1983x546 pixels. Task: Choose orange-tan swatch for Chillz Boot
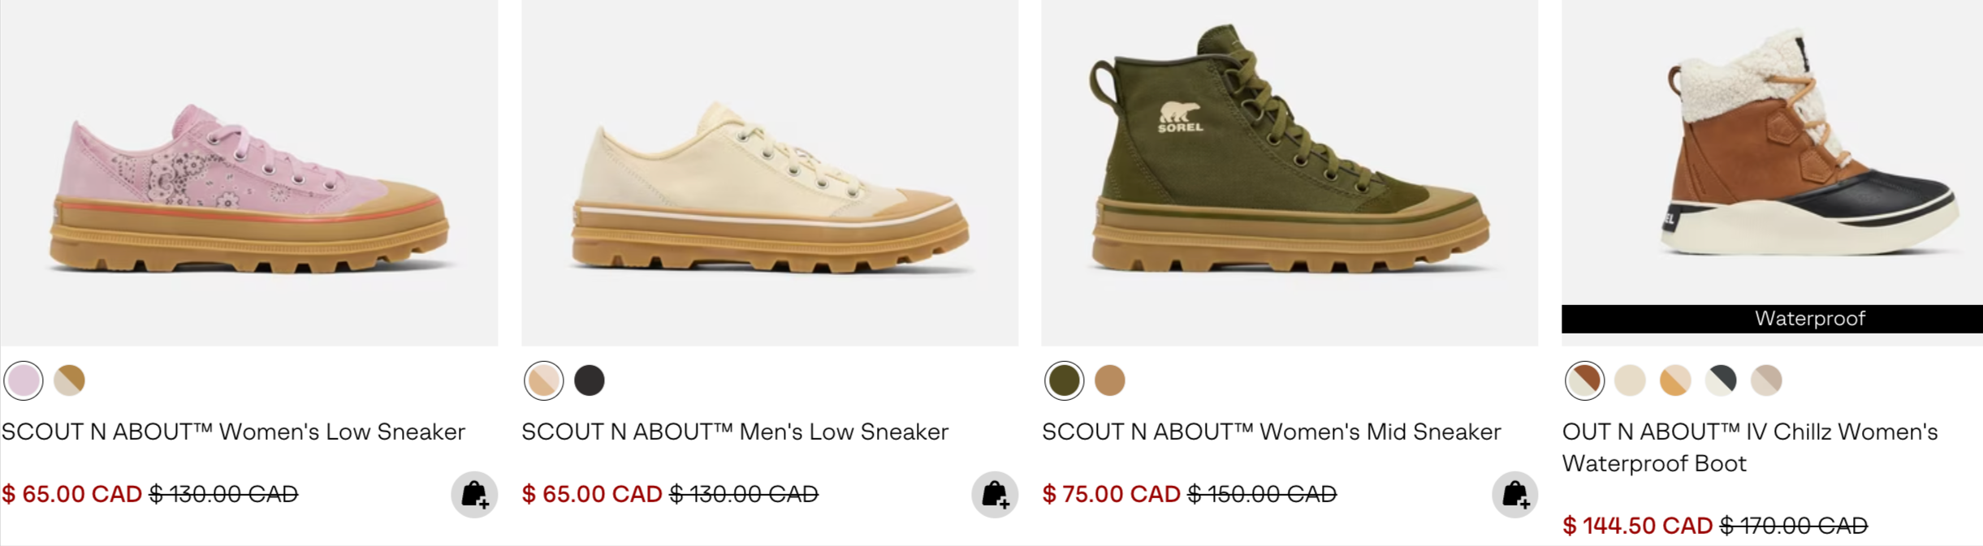tap(1675, 380)
